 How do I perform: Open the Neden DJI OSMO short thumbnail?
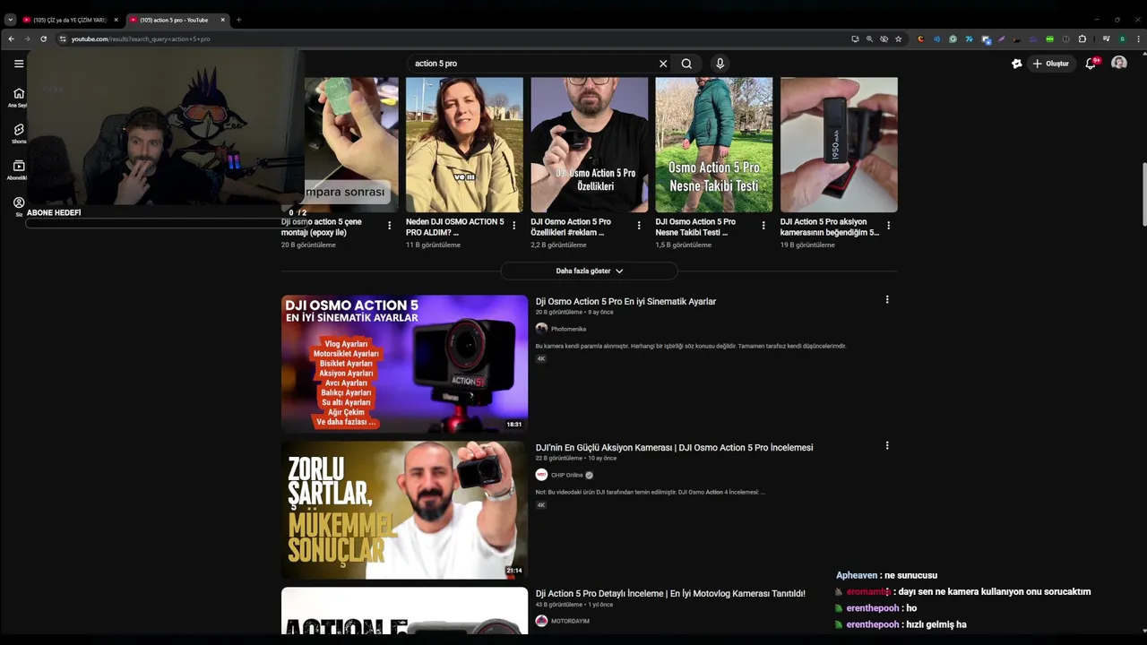(x=464, y=144)
